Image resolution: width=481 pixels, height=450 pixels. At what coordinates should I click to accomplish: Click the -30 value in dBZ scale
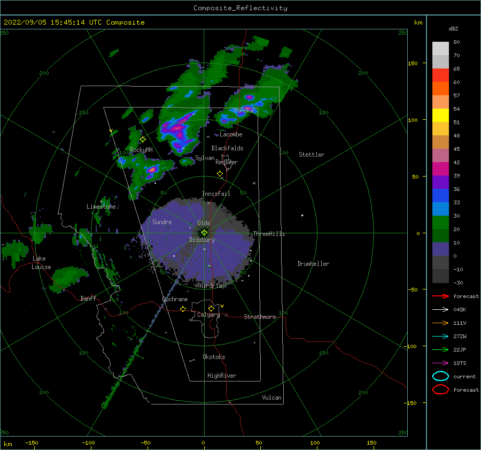coord(458,283)
